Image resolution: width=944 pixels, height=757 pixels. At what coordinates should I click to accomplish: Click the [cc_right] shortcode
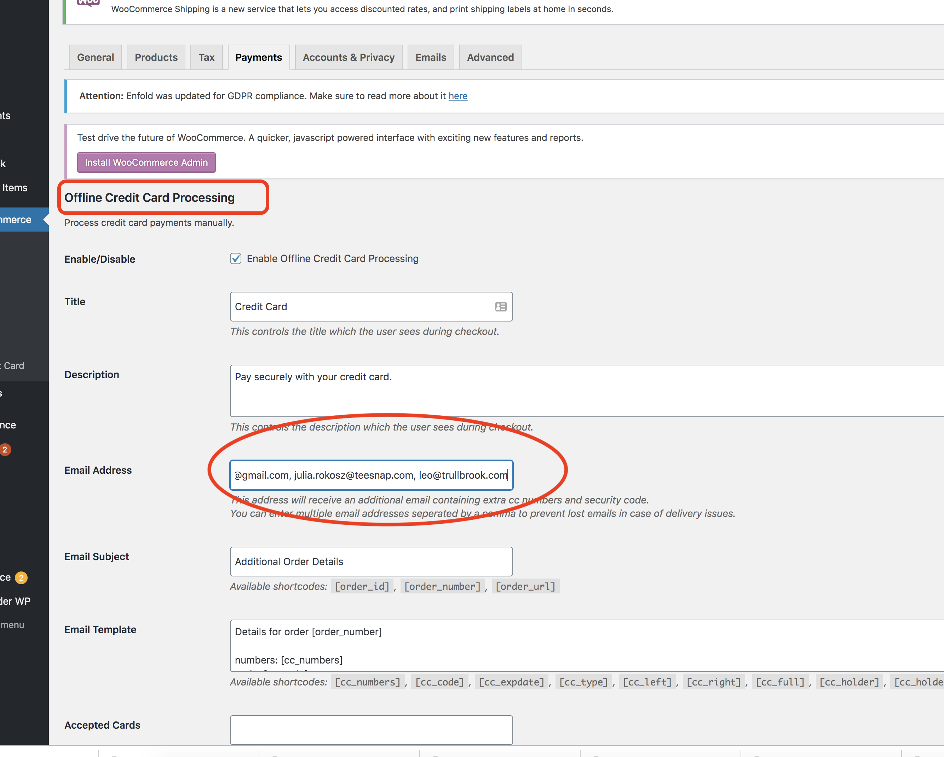(x=714, y=682)
